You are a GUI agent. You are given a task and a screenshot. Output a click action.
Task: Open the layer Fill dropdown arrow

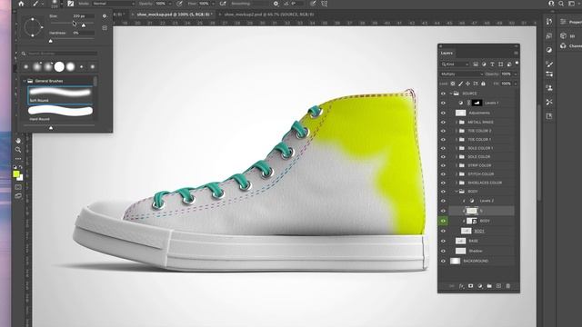coord(516,84)
